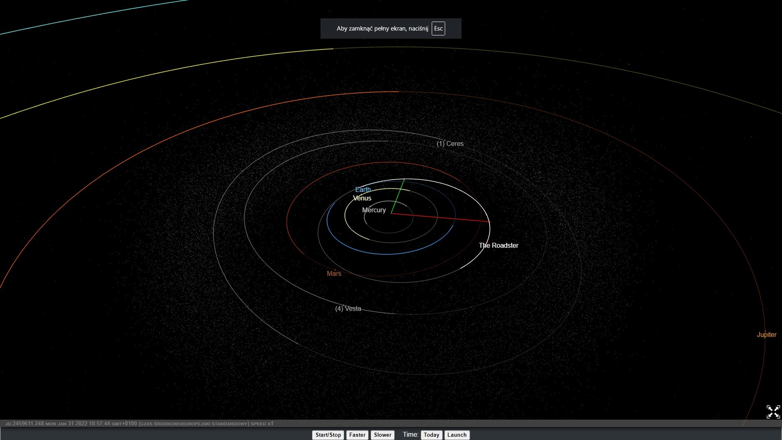Click the Julian date status bar text
Screen dimensions: 782x440
pyautogui.click(x=139, y=423)
